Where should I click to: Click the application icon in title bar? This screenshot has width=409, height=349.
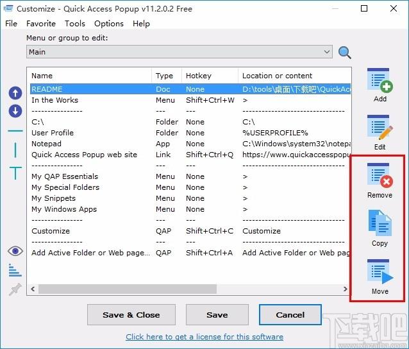tap(8, 8)
